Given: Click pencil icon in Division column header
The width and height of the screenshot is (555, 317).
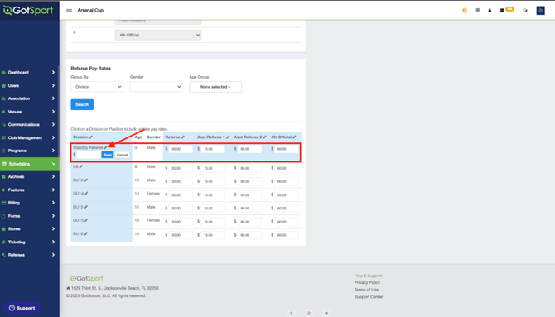Looking at the screenshot, I should 91,137.
